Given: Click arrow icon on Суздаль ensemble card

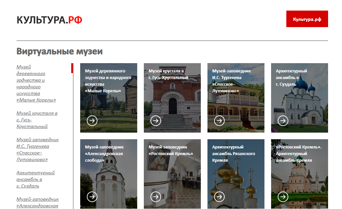Looking at the screenshot, I should 283,121.
